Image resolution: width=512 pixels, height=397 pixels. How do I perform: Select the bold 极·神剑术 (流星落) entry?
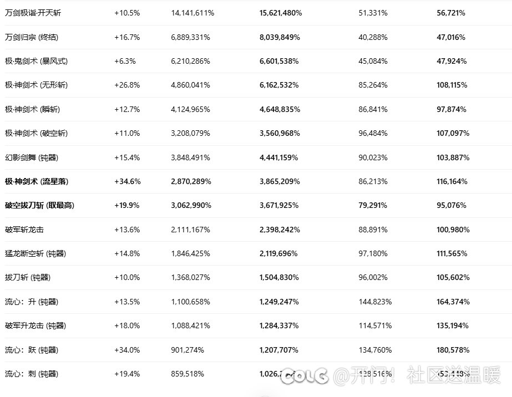(x=37, y=181)
